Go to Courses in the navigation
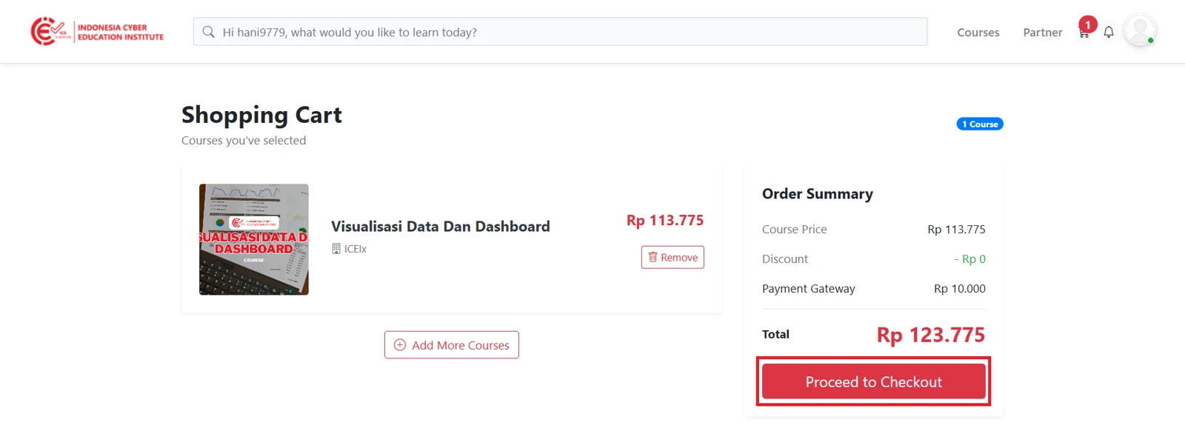 978,33
